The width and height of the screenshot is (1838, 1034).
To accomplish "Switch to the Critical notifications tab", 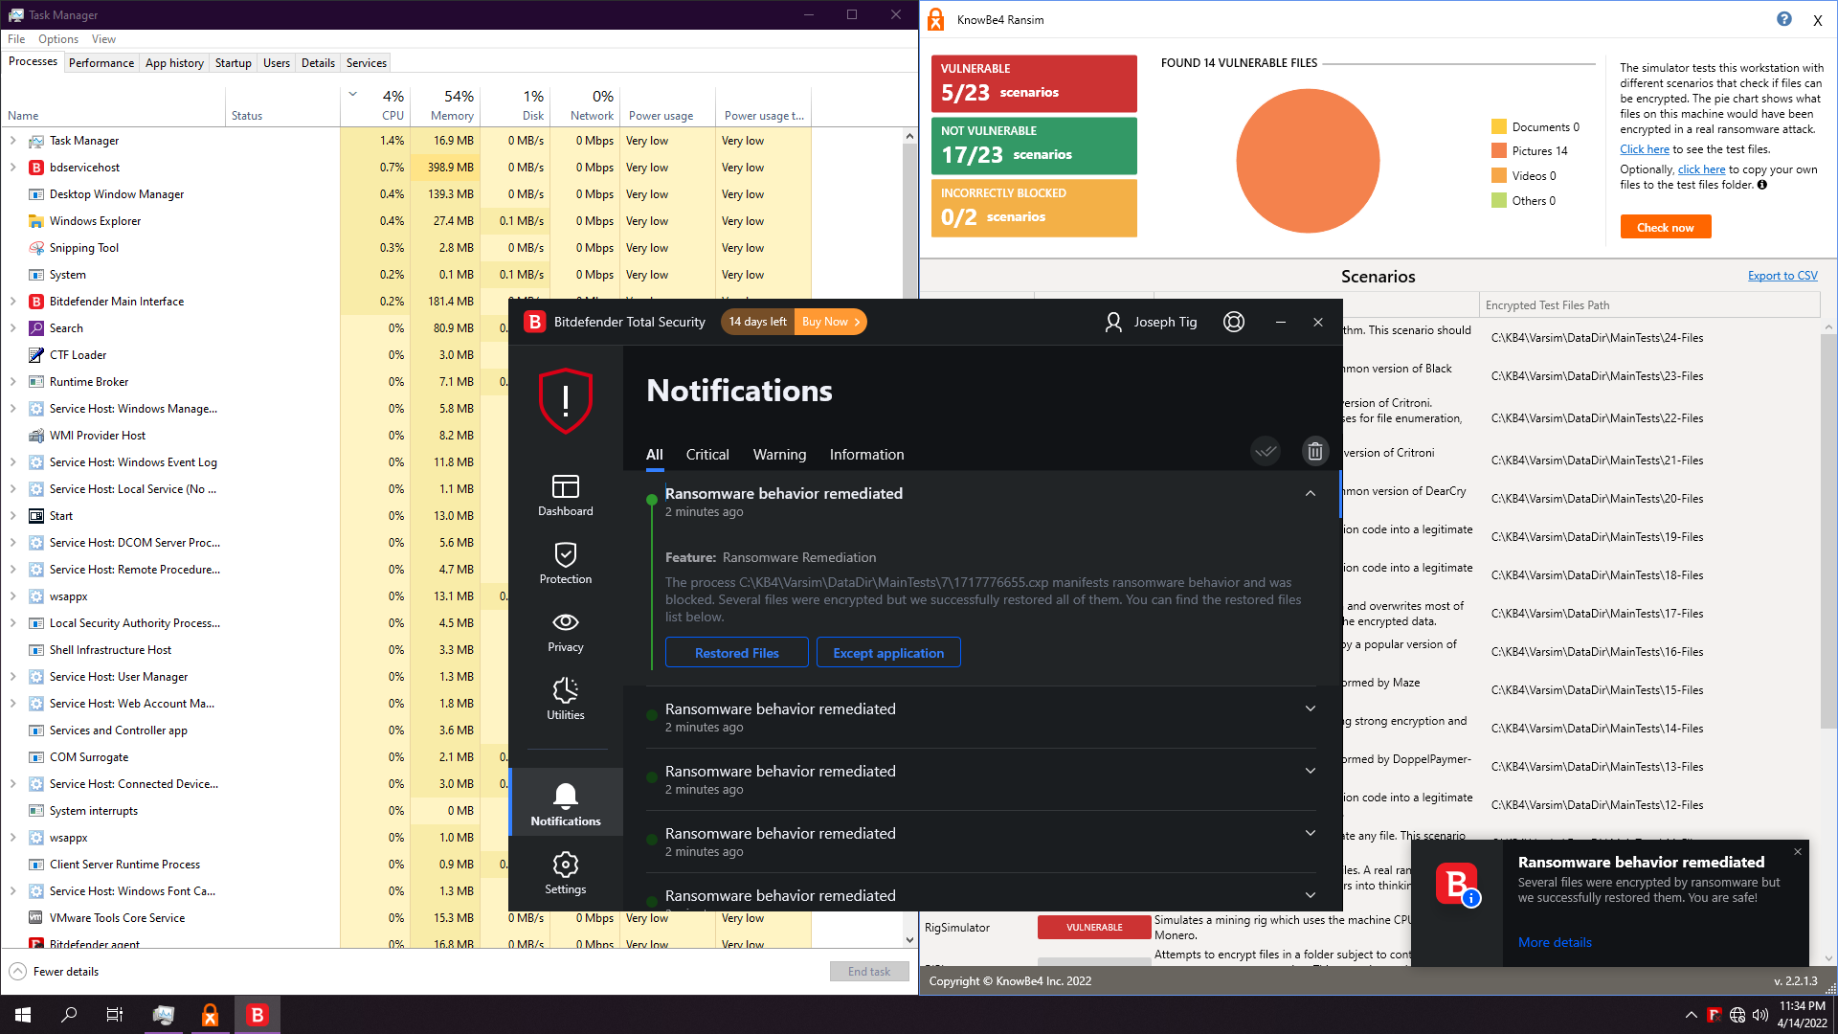I will point(706,455).
